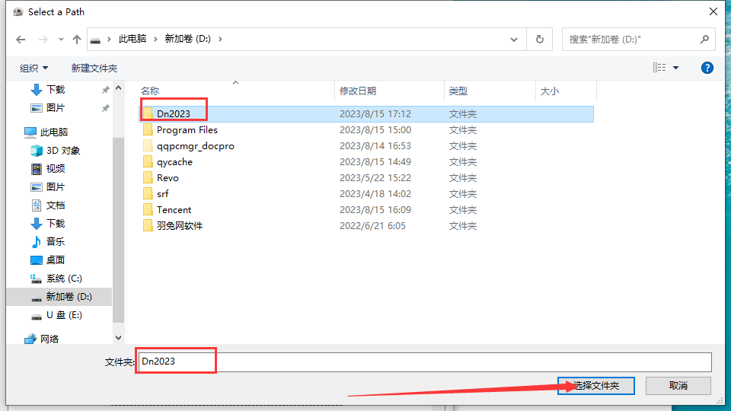Select pinned 下载 in quick access
The width and height of the screenshot is (731, 411).
[x=55, y=90]
